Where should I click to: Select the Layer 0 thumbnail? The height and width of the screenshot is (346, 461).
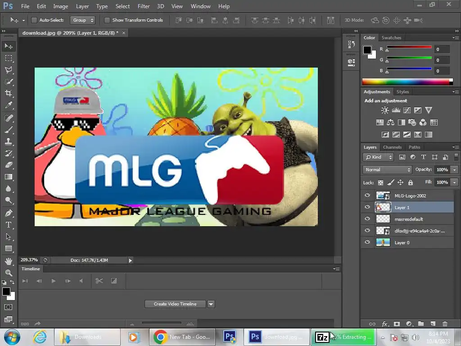(x=383, y=242)
